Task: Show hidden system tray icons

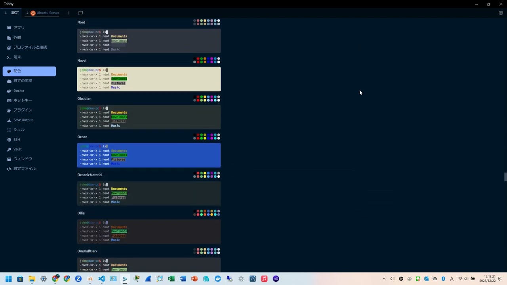Action: tap(384, 279)
